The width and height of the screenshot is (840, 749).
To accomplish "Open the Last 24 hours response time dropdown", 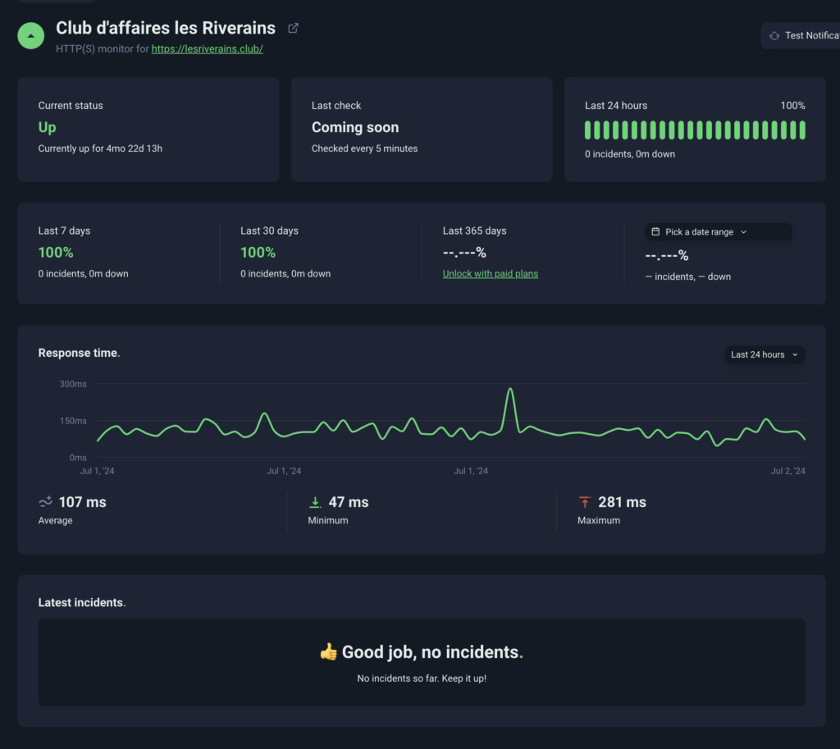I will pyautogui.click(x=764, y=354).
